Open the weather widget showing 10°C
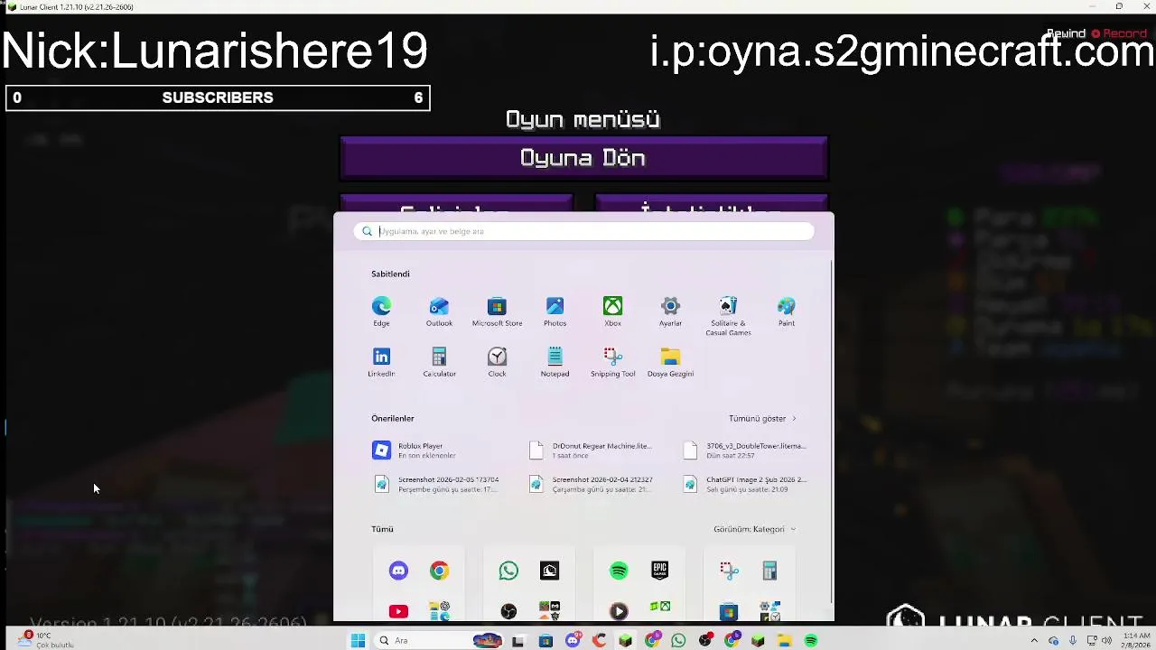 pyautogui.click(x=45, y=640)
